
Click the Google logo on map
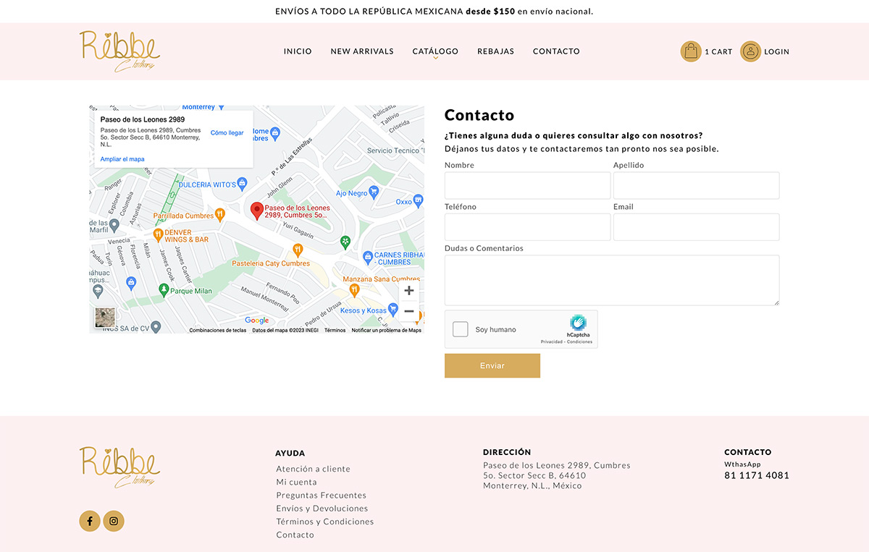click(x=256, y=320)
